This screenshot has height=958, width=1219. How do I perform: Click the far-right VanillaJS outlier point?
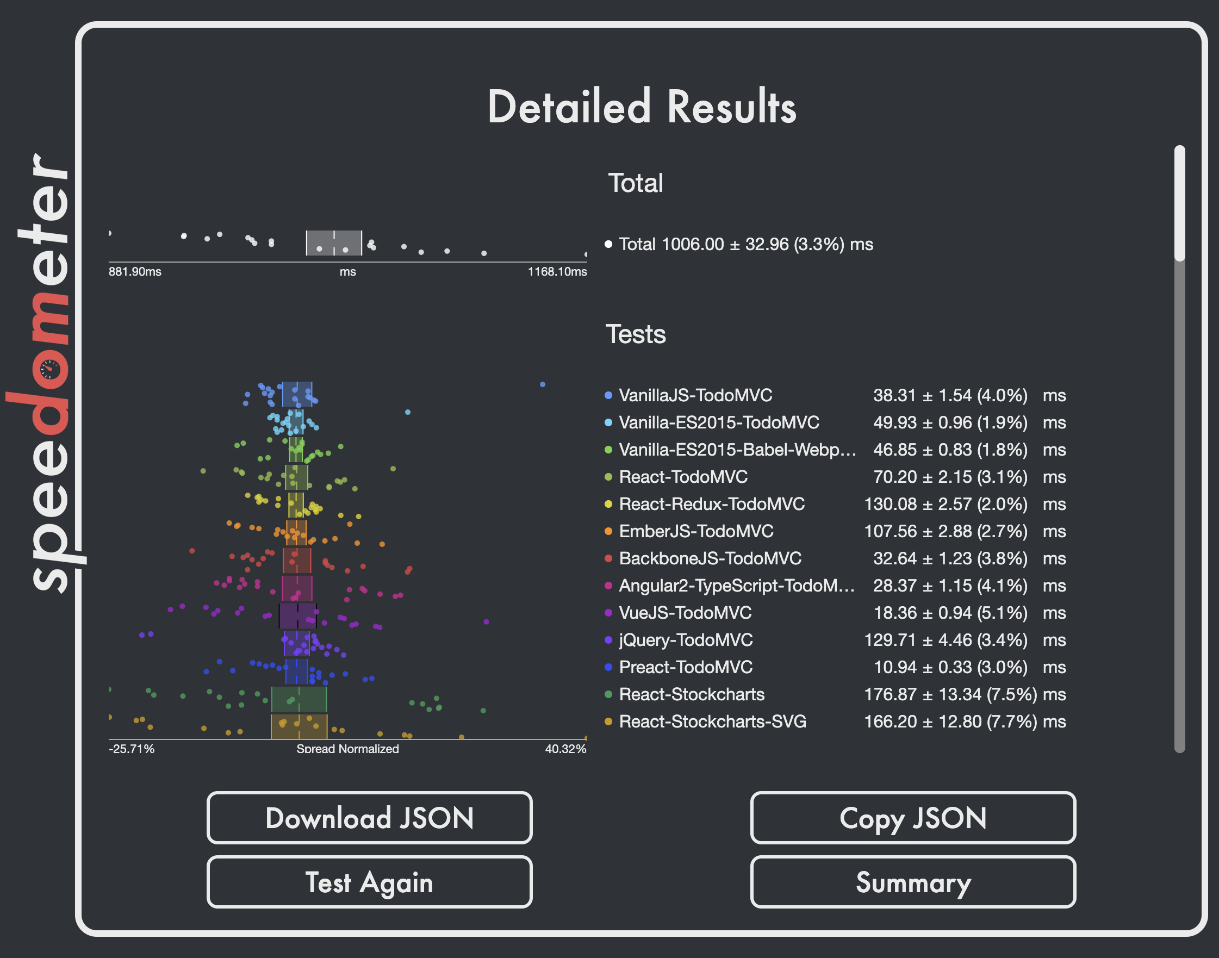(543, 384)
